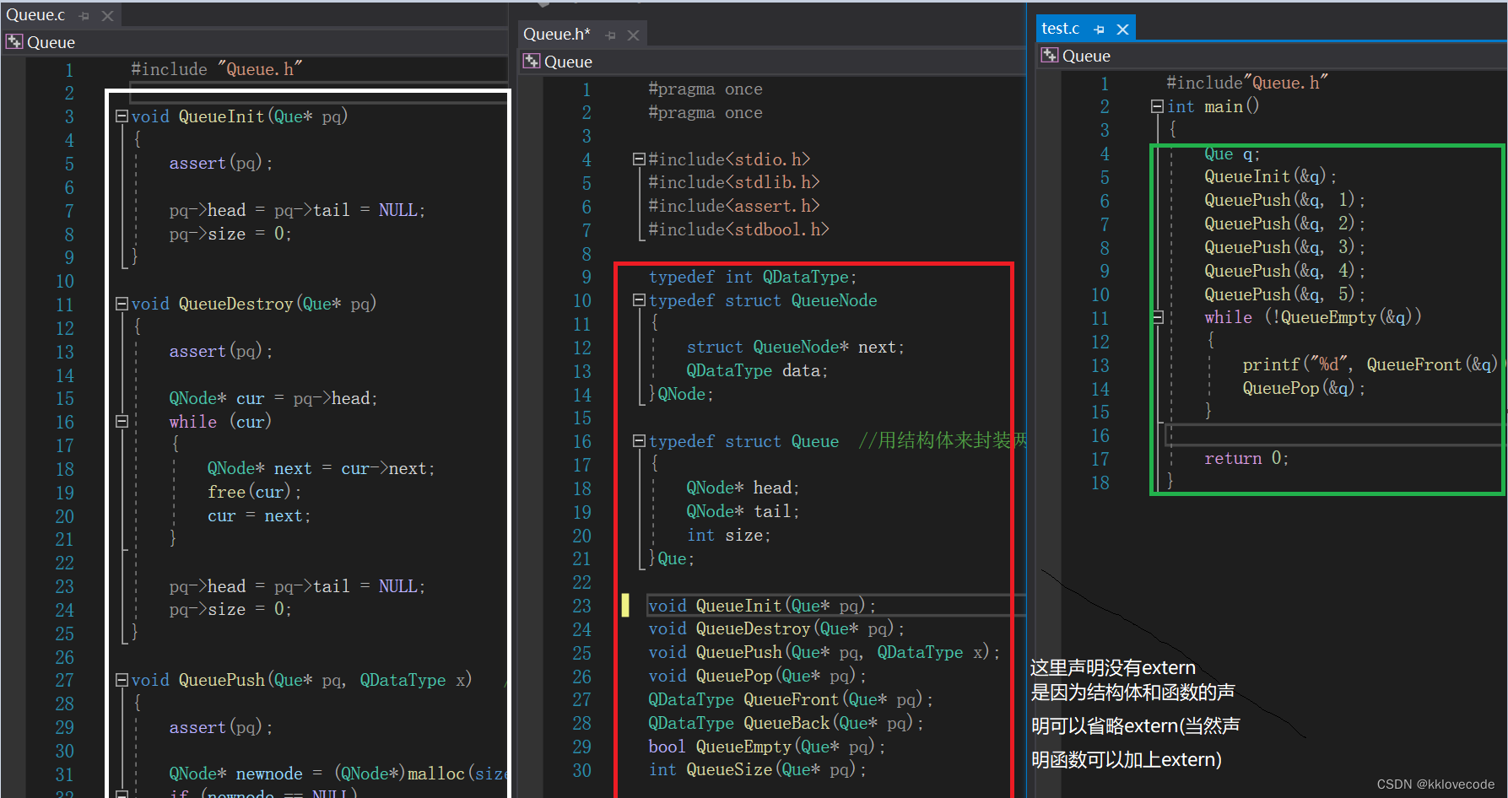
Task: Switch to the Queue.c tab
Action: (36, 14)
